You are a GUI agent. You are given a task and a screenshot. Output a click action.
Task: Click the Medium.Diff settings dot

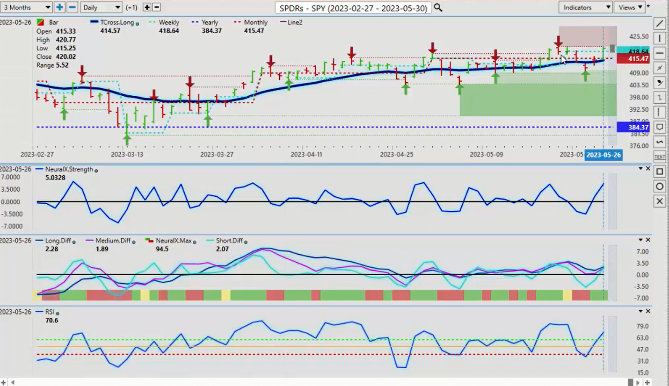[134, 242]
